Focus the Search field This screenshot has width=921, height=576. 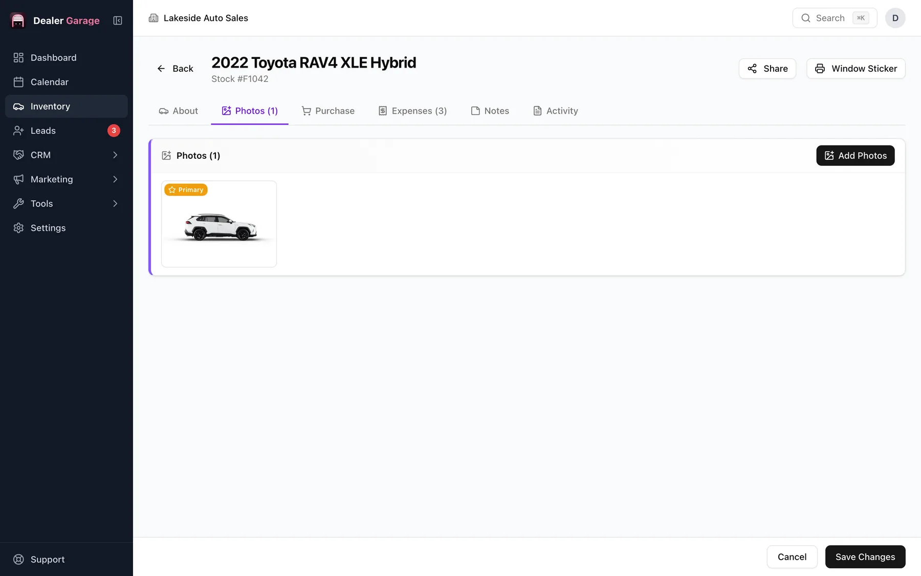835,18
